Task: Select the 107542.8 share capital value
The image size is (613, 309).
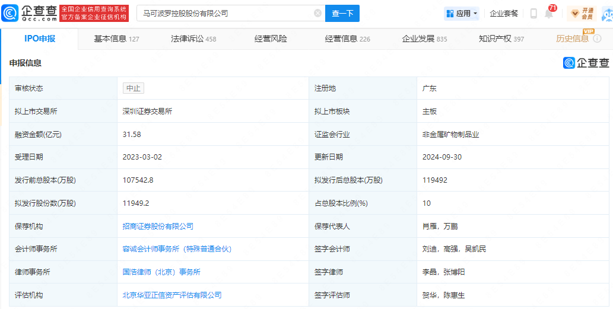Action: click(139, 180)
